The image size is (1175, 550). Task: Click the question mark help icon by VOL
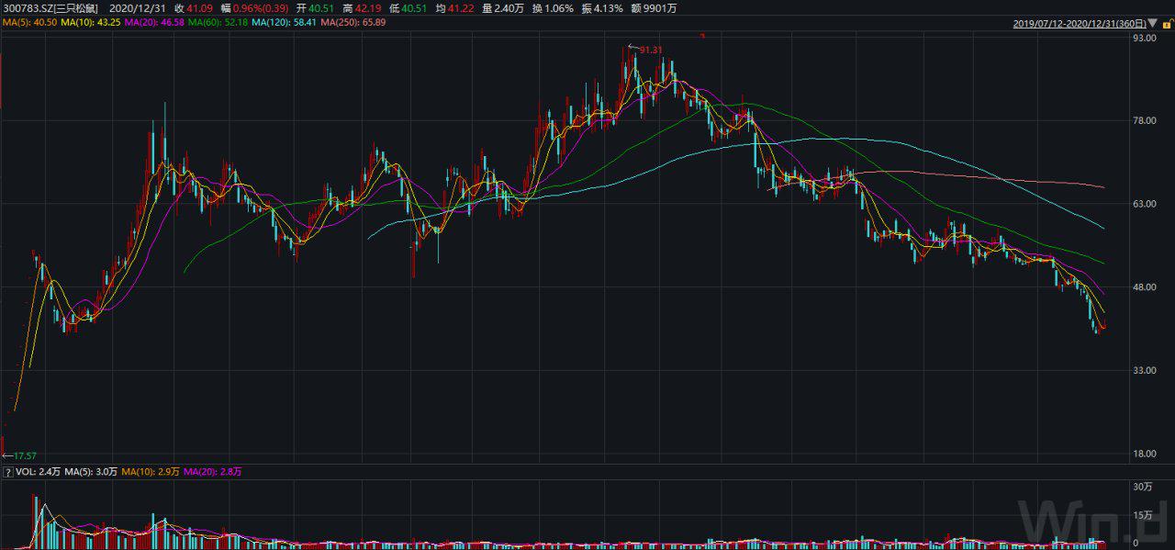[8, 472]
